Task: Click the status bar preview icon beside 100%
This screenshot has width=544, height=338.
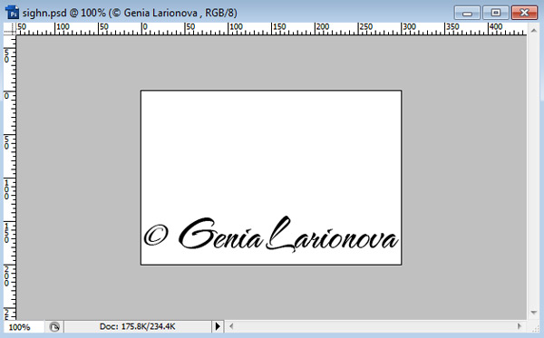Action: tap(54, 326)
